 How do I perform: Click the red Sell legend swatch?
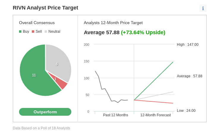tap(33, 32)
